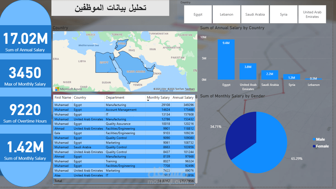The width and height of the screenshot is (336, 189).
Task: Filter by Saudi Arabia slicer tile
Action: (x=255, y=14)
